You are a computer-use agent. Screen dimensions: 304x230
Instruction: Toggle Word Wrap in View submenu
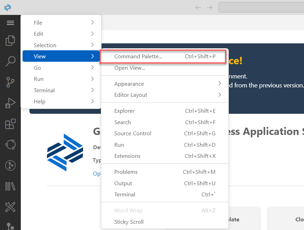(x=128, y=210)
